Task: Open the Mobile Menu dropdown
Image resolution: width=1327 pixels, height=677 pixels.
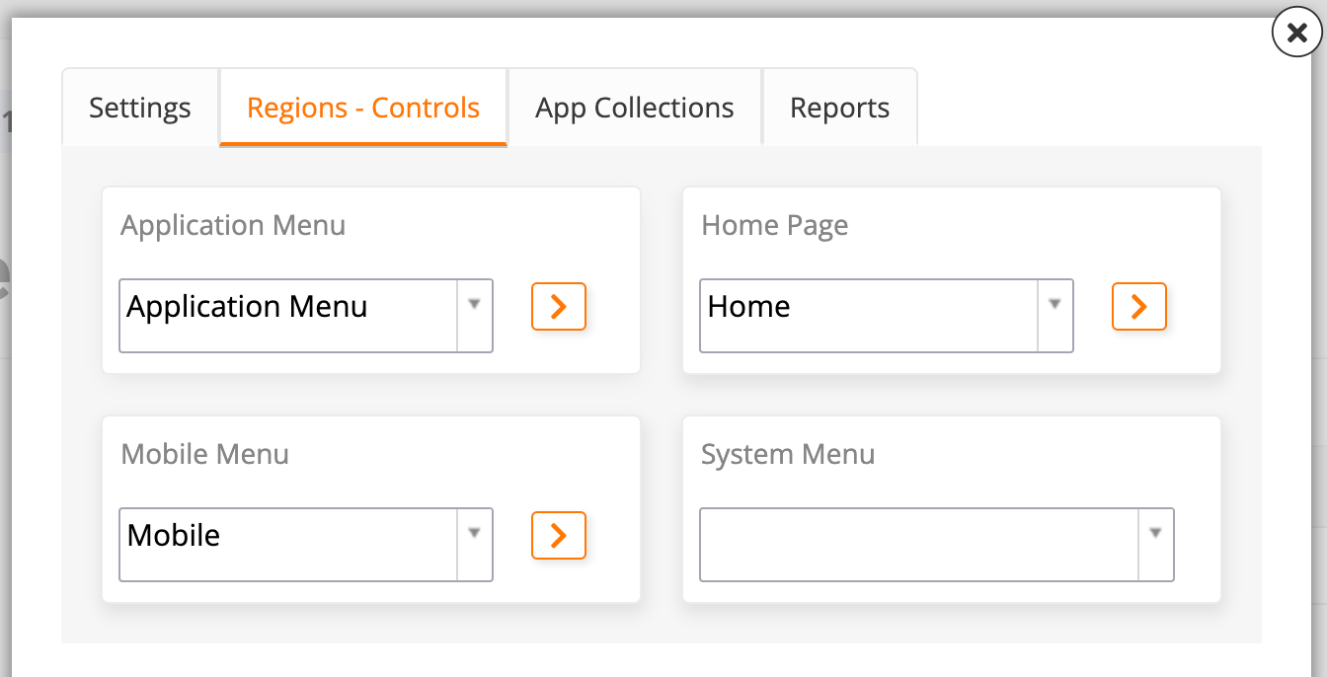Action: coord(473,545)
